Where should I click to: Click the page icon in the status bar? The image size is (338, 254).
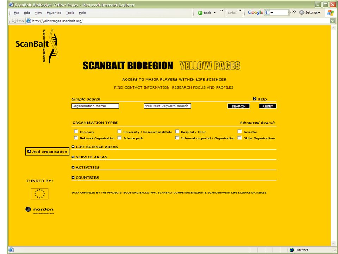[x=11, y=250]
